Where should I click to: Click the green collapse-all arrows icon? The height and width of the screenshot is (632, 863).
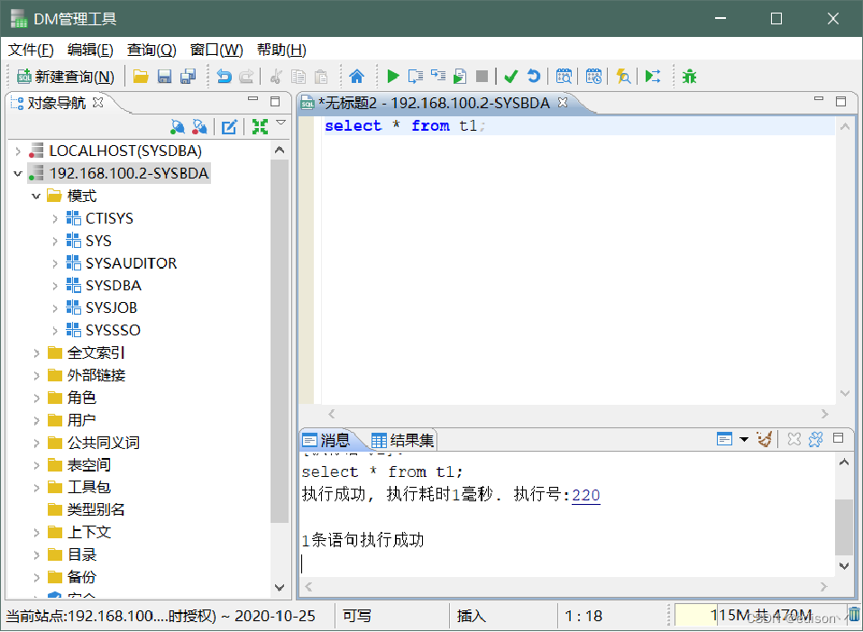pyautogui.click(x=260, y=127)
